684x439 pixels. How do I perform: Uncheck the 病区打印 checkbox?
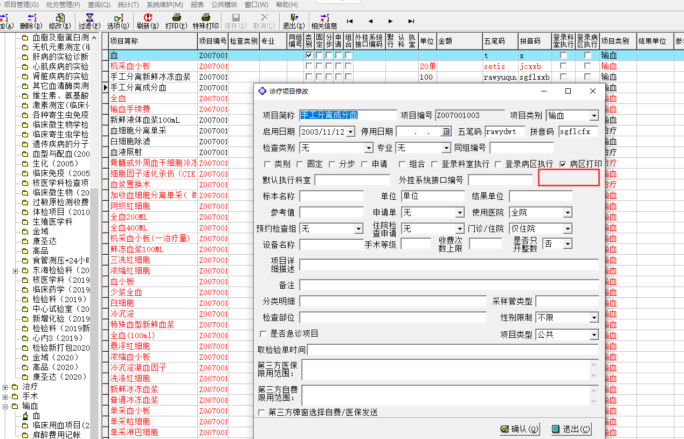click(x=563, y=164)
